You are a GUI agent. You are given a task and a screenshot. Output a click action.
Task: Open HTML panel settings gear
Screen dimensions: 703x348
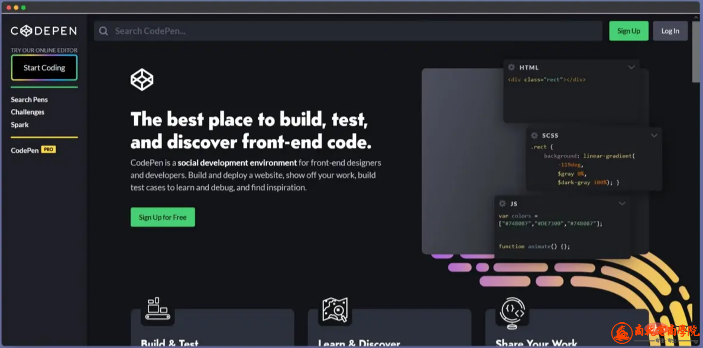point(511,67)
